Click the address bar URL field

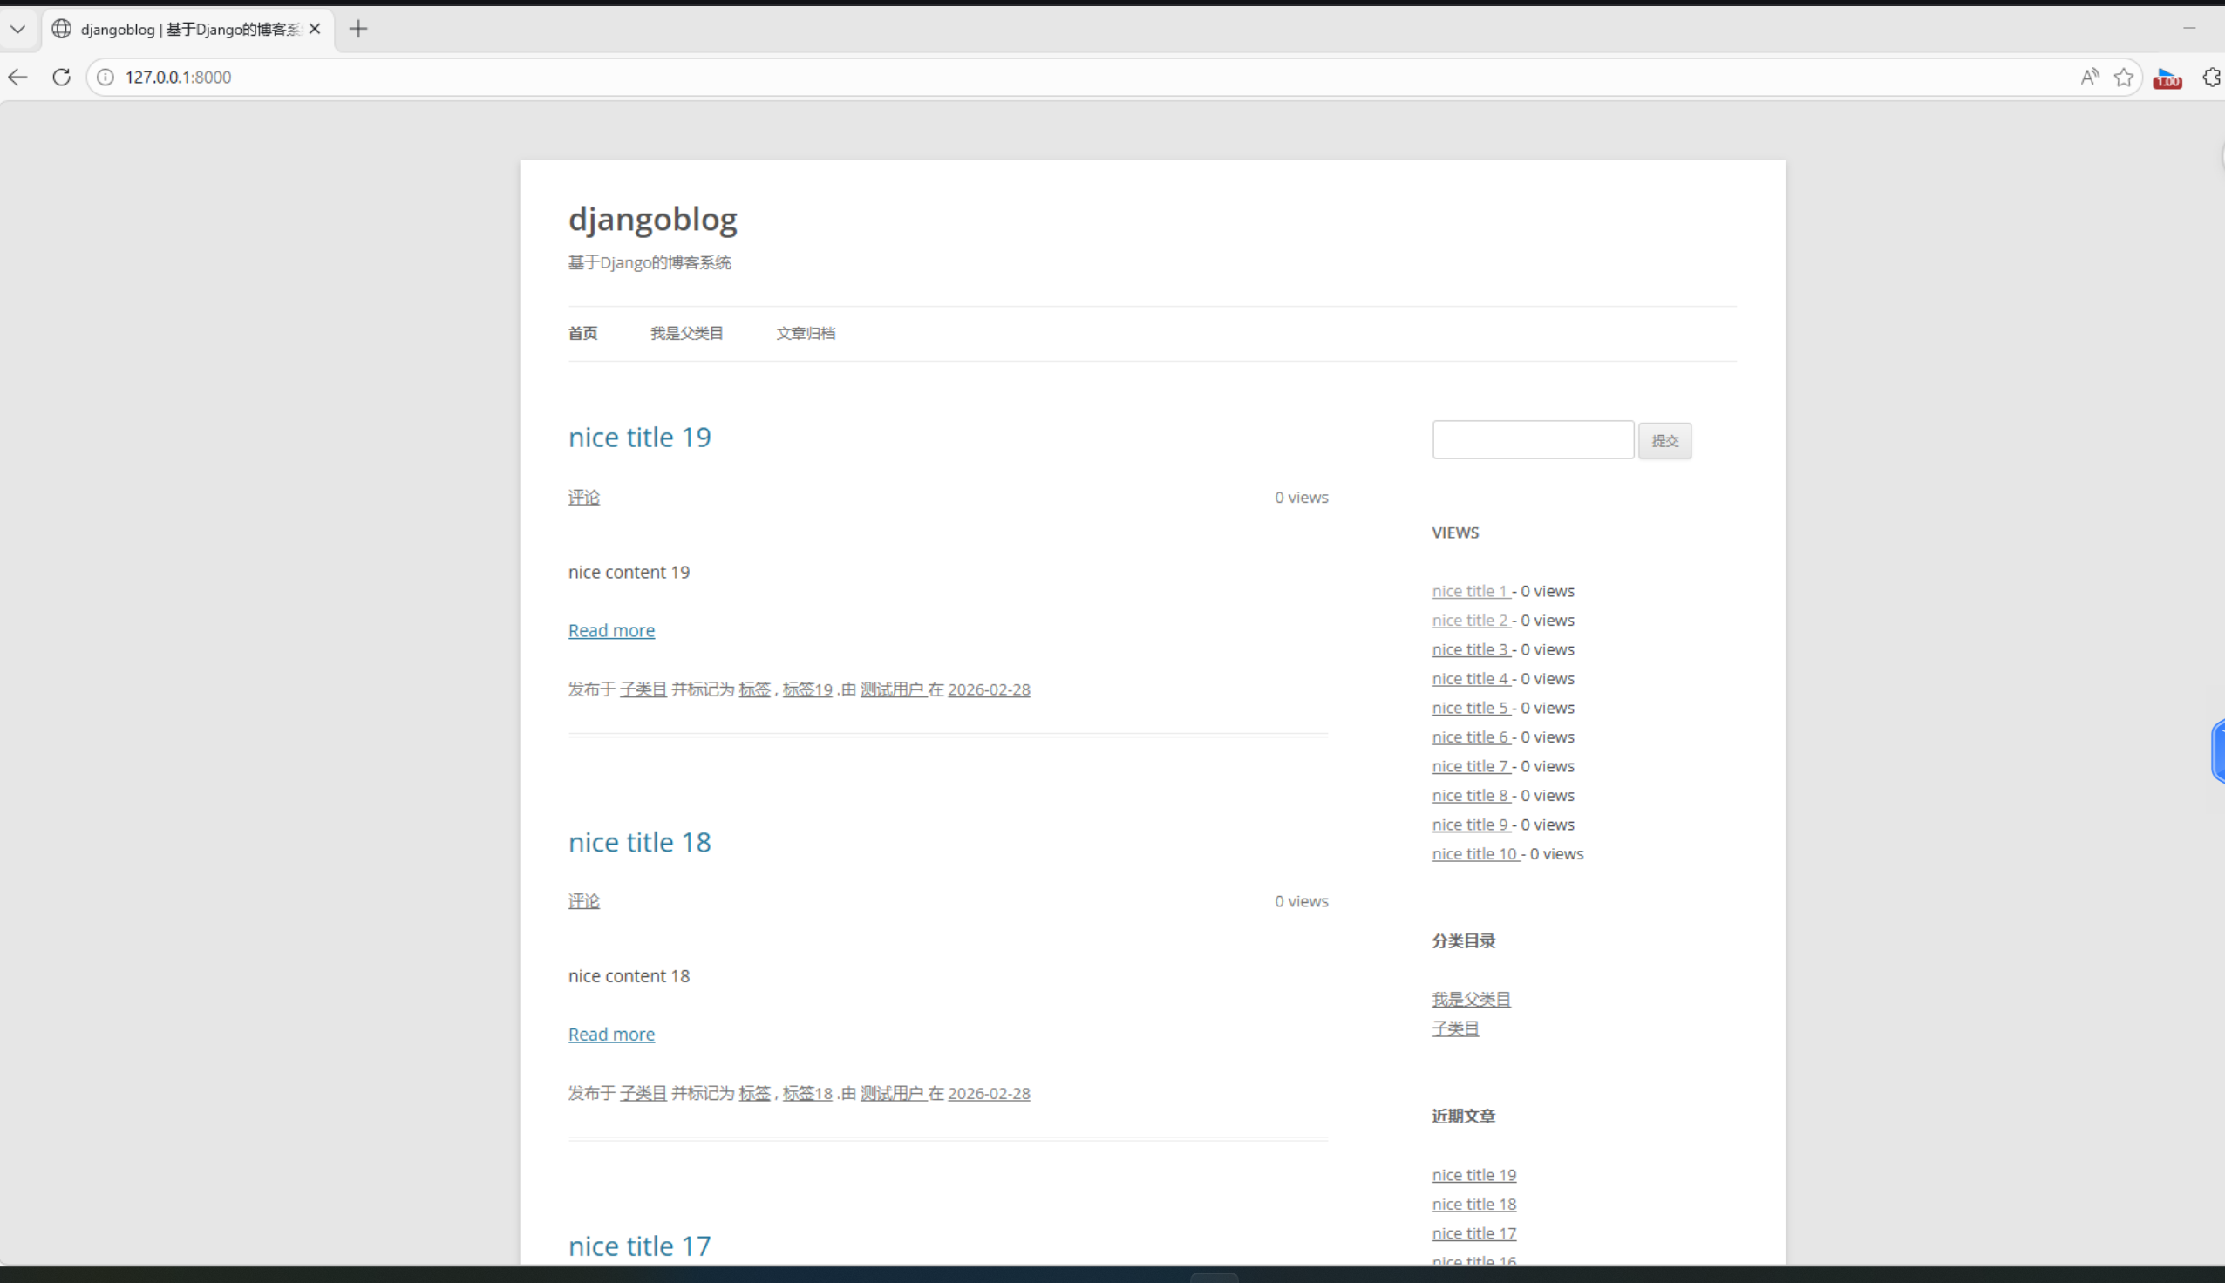(1058, 78)
